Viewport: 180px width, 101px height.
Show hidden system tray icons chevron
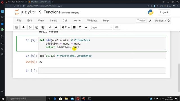click(x=154, y=98)
